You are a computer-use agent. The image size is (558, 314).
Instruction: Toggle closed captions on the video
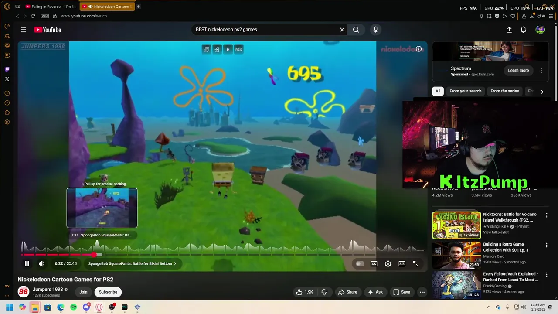[x=374, y=263]
